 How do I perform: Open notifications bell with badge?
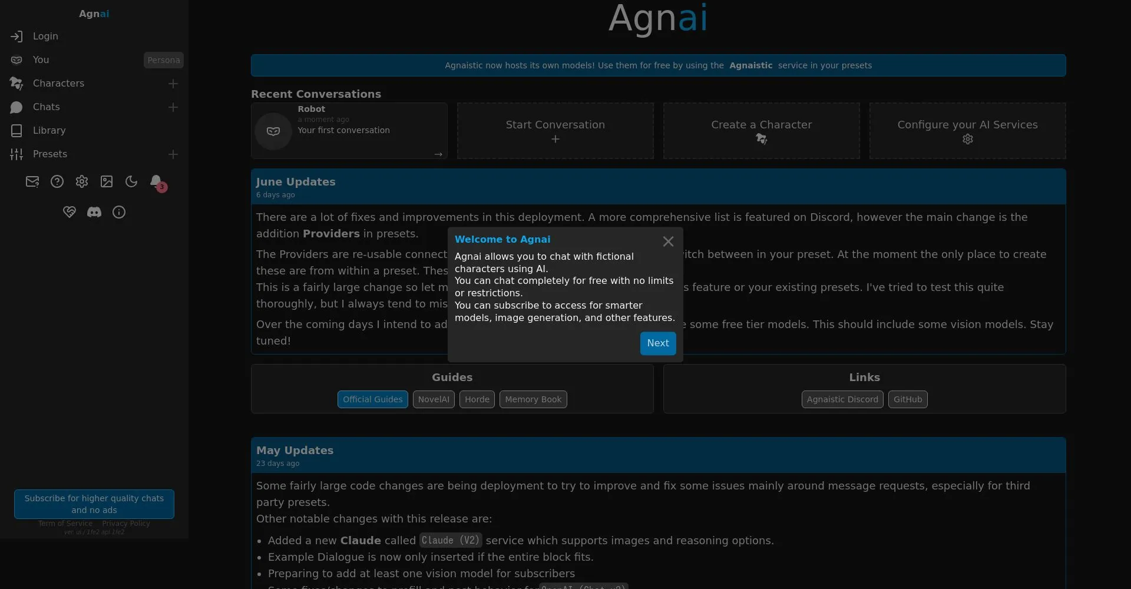tap(157, 183)
